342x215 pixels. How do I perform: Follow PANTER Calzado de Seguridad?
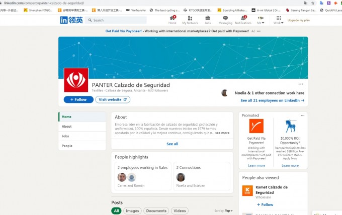[x=78, y=99]
